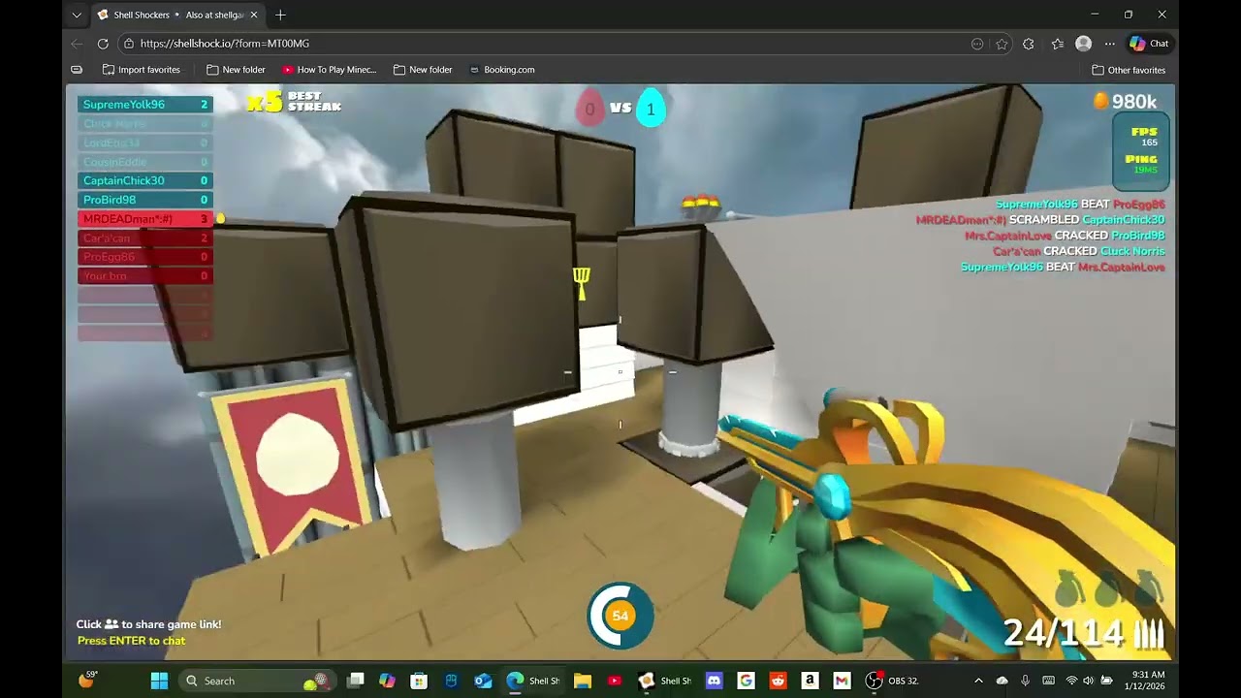1241x698 pixels.
Task: Select CaptainChick30 in the scoreboard
Action: 145,180
